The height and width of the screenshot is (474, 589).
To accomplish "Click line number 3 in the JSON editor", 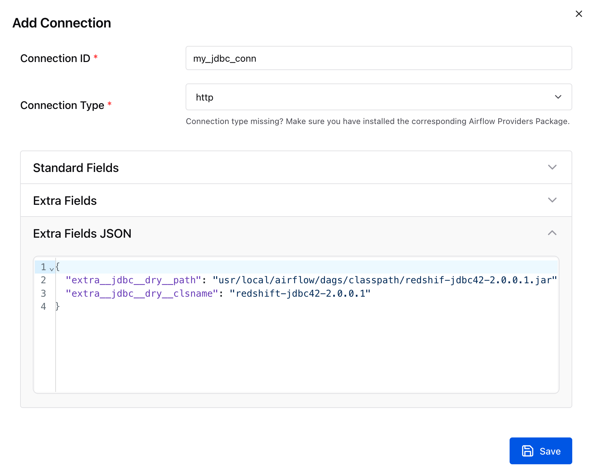I will tap(43, 293).
